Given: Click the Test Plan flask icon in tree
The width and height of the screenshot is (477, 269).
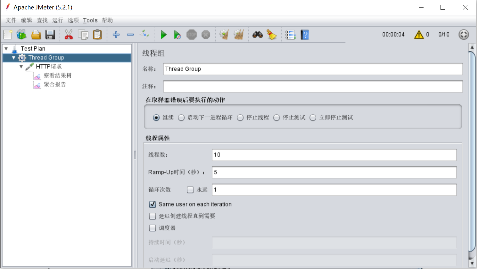Looking at the screenshot, I should (14, 49).
